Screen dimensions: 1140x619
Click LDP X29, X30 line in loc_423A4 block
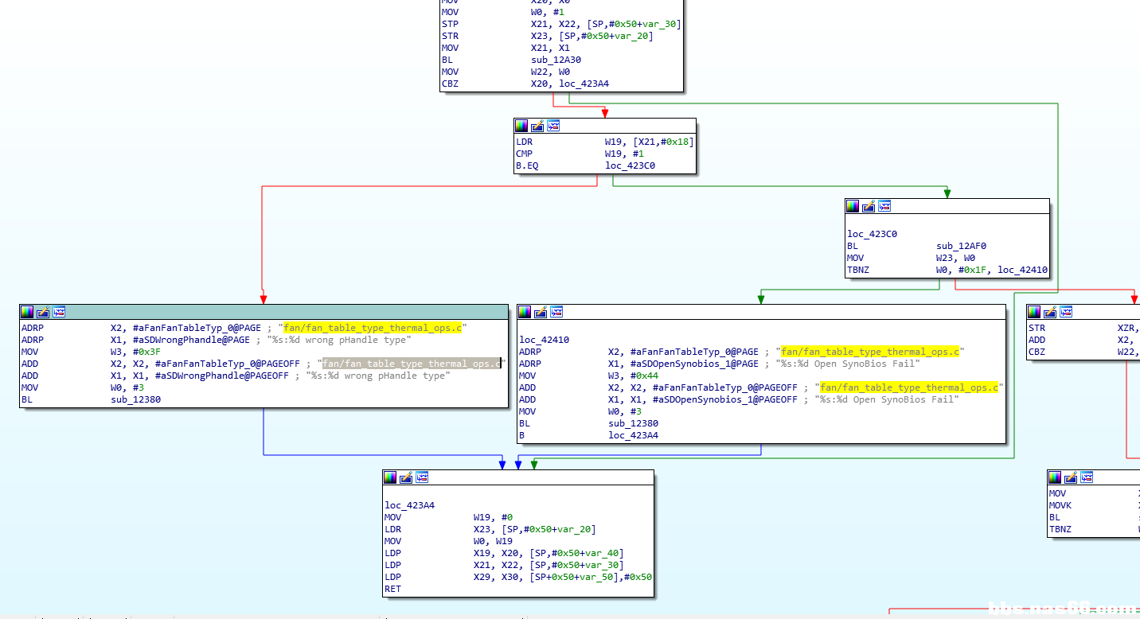coord(518,577)
